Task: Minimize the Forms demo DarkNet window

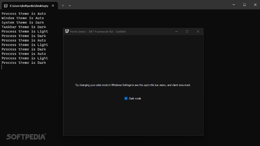Action: coord(177,31)
